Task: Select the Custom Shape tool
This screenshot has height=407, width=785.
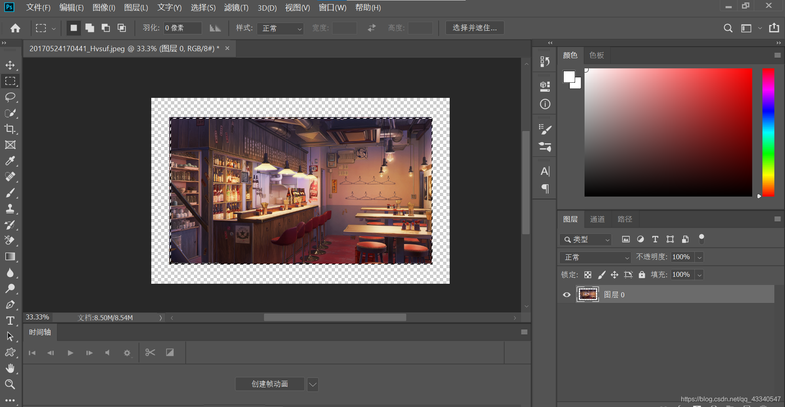Action: click(x=10, y=353)
